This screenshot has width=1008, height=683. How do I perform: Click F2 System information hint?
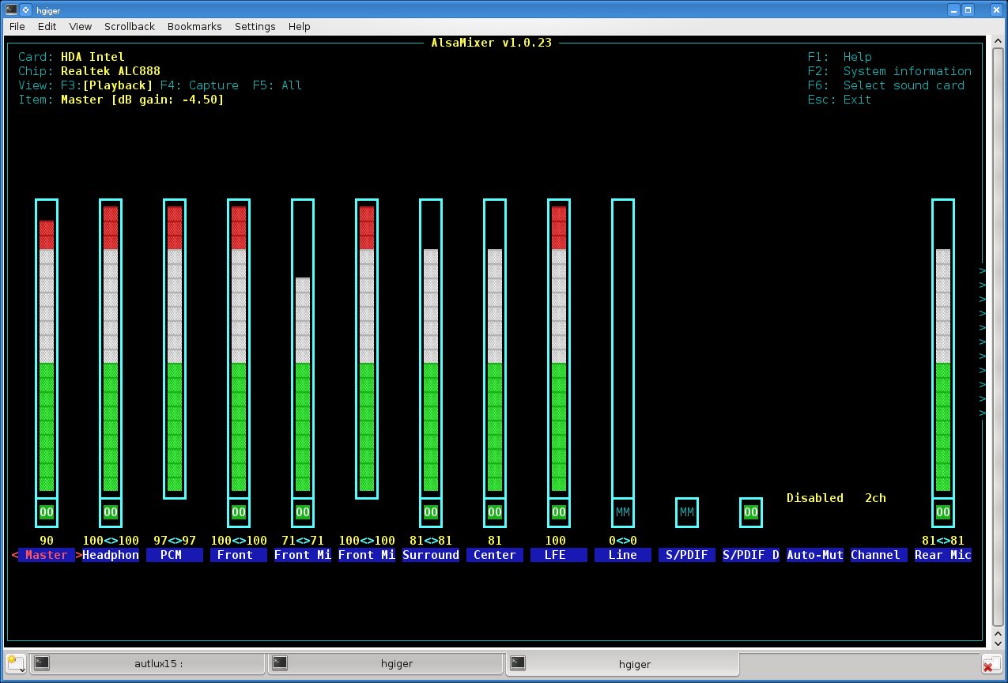click(x=889, y=71)
